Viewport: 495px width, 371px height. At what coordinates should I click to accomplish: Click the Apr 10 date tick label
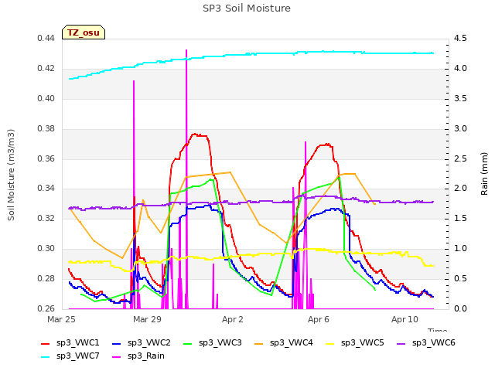pyautogui.click(x=405, y=319)
